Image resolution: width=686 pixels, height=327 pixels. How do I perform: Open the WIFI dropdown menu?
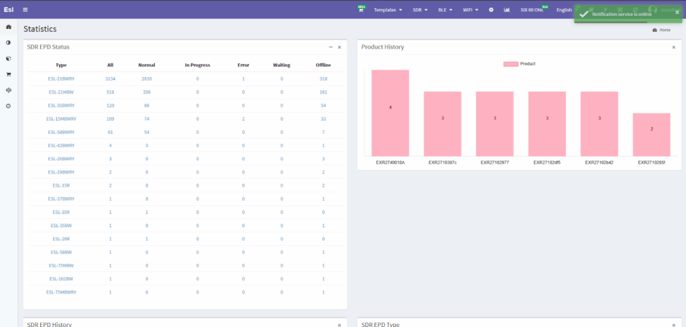(470, 10)
